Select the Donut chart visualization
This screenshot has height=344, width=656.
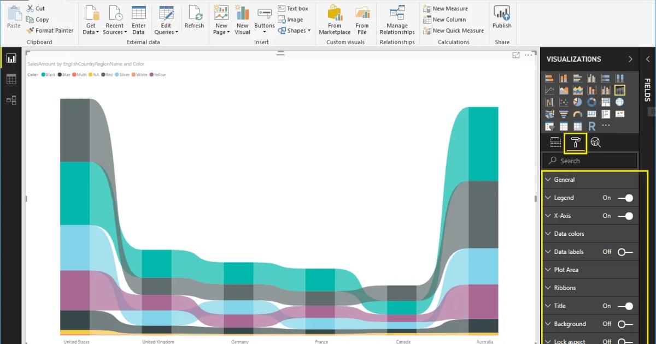coord(591,102)
